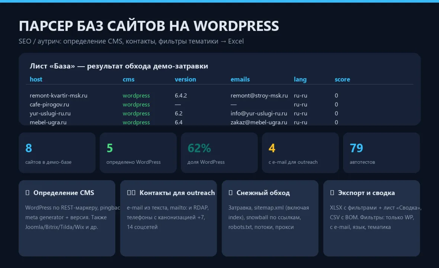Viewport: 439px width, 268px height.
Task: Click the icon before Снежный обход title
Action: [230, 193]
